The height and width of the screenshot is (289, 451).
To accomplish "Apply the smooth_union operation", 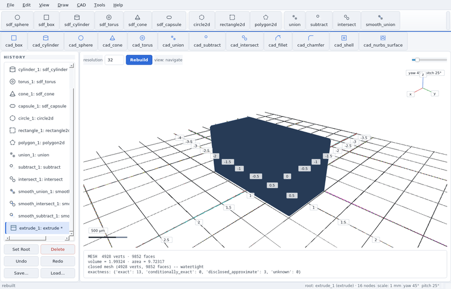I will (380, 21).
